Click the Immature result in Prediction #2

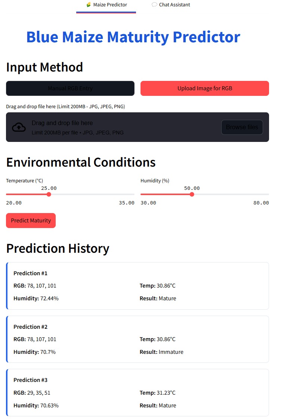(171, 352)
